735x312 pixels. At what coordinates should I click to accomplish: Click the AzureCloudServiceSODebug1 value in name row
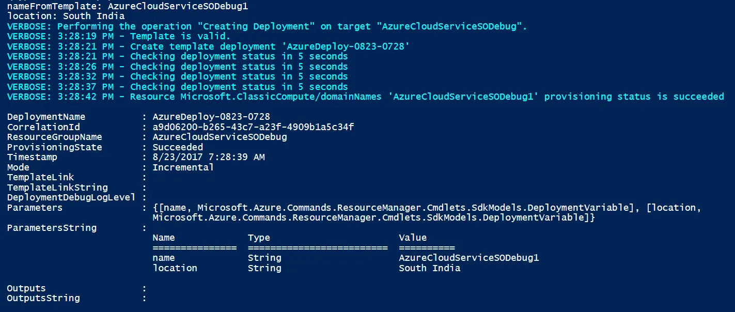point(468,258)
